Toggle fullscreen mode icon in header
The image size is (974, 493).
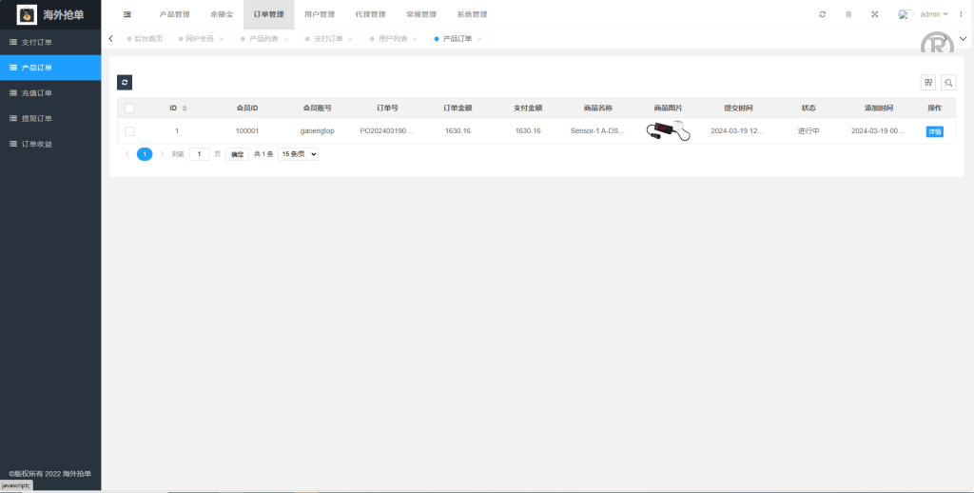(x=874, y=14)
